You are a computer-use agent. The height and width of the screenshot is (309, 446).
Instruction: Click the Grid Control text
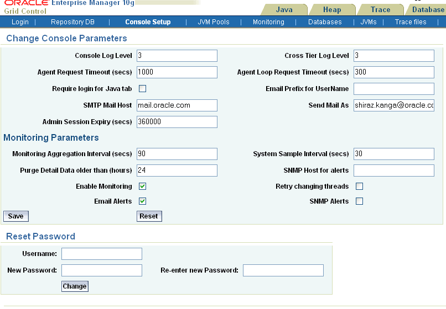[25, 12]
